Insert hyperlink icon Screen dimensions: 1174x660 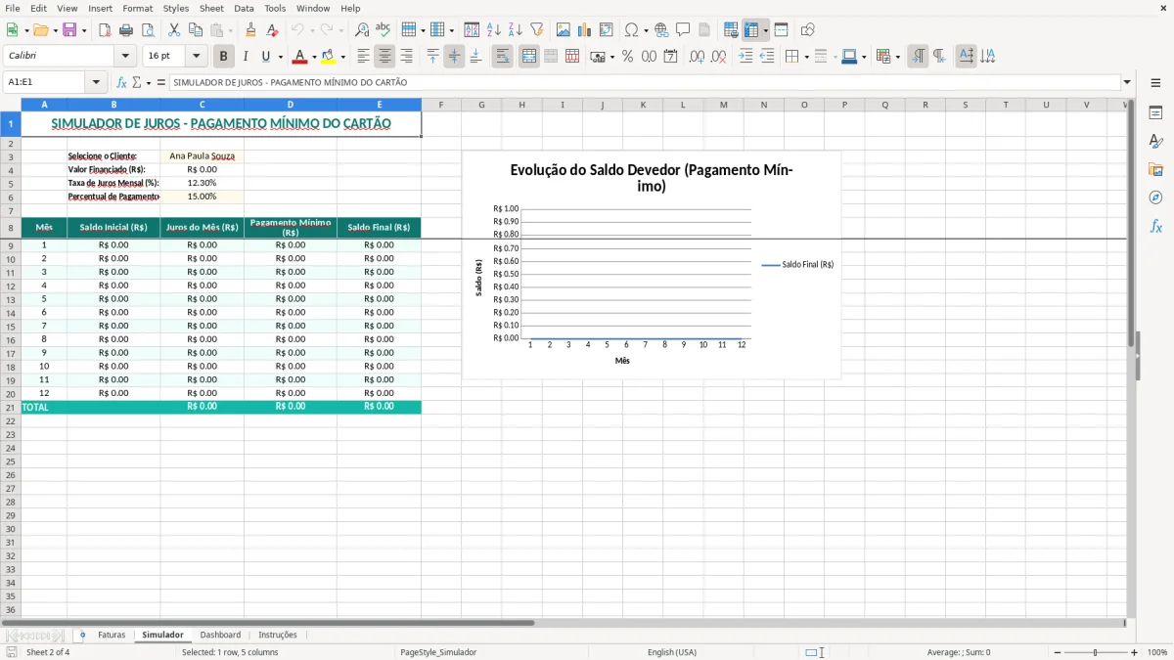[661, 30]
